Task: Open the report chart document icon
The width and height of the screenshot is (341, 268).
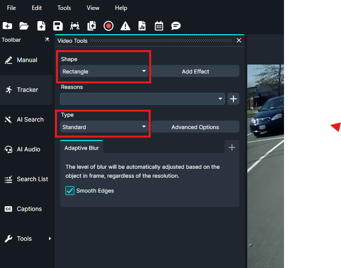Action: coord(142,26)
